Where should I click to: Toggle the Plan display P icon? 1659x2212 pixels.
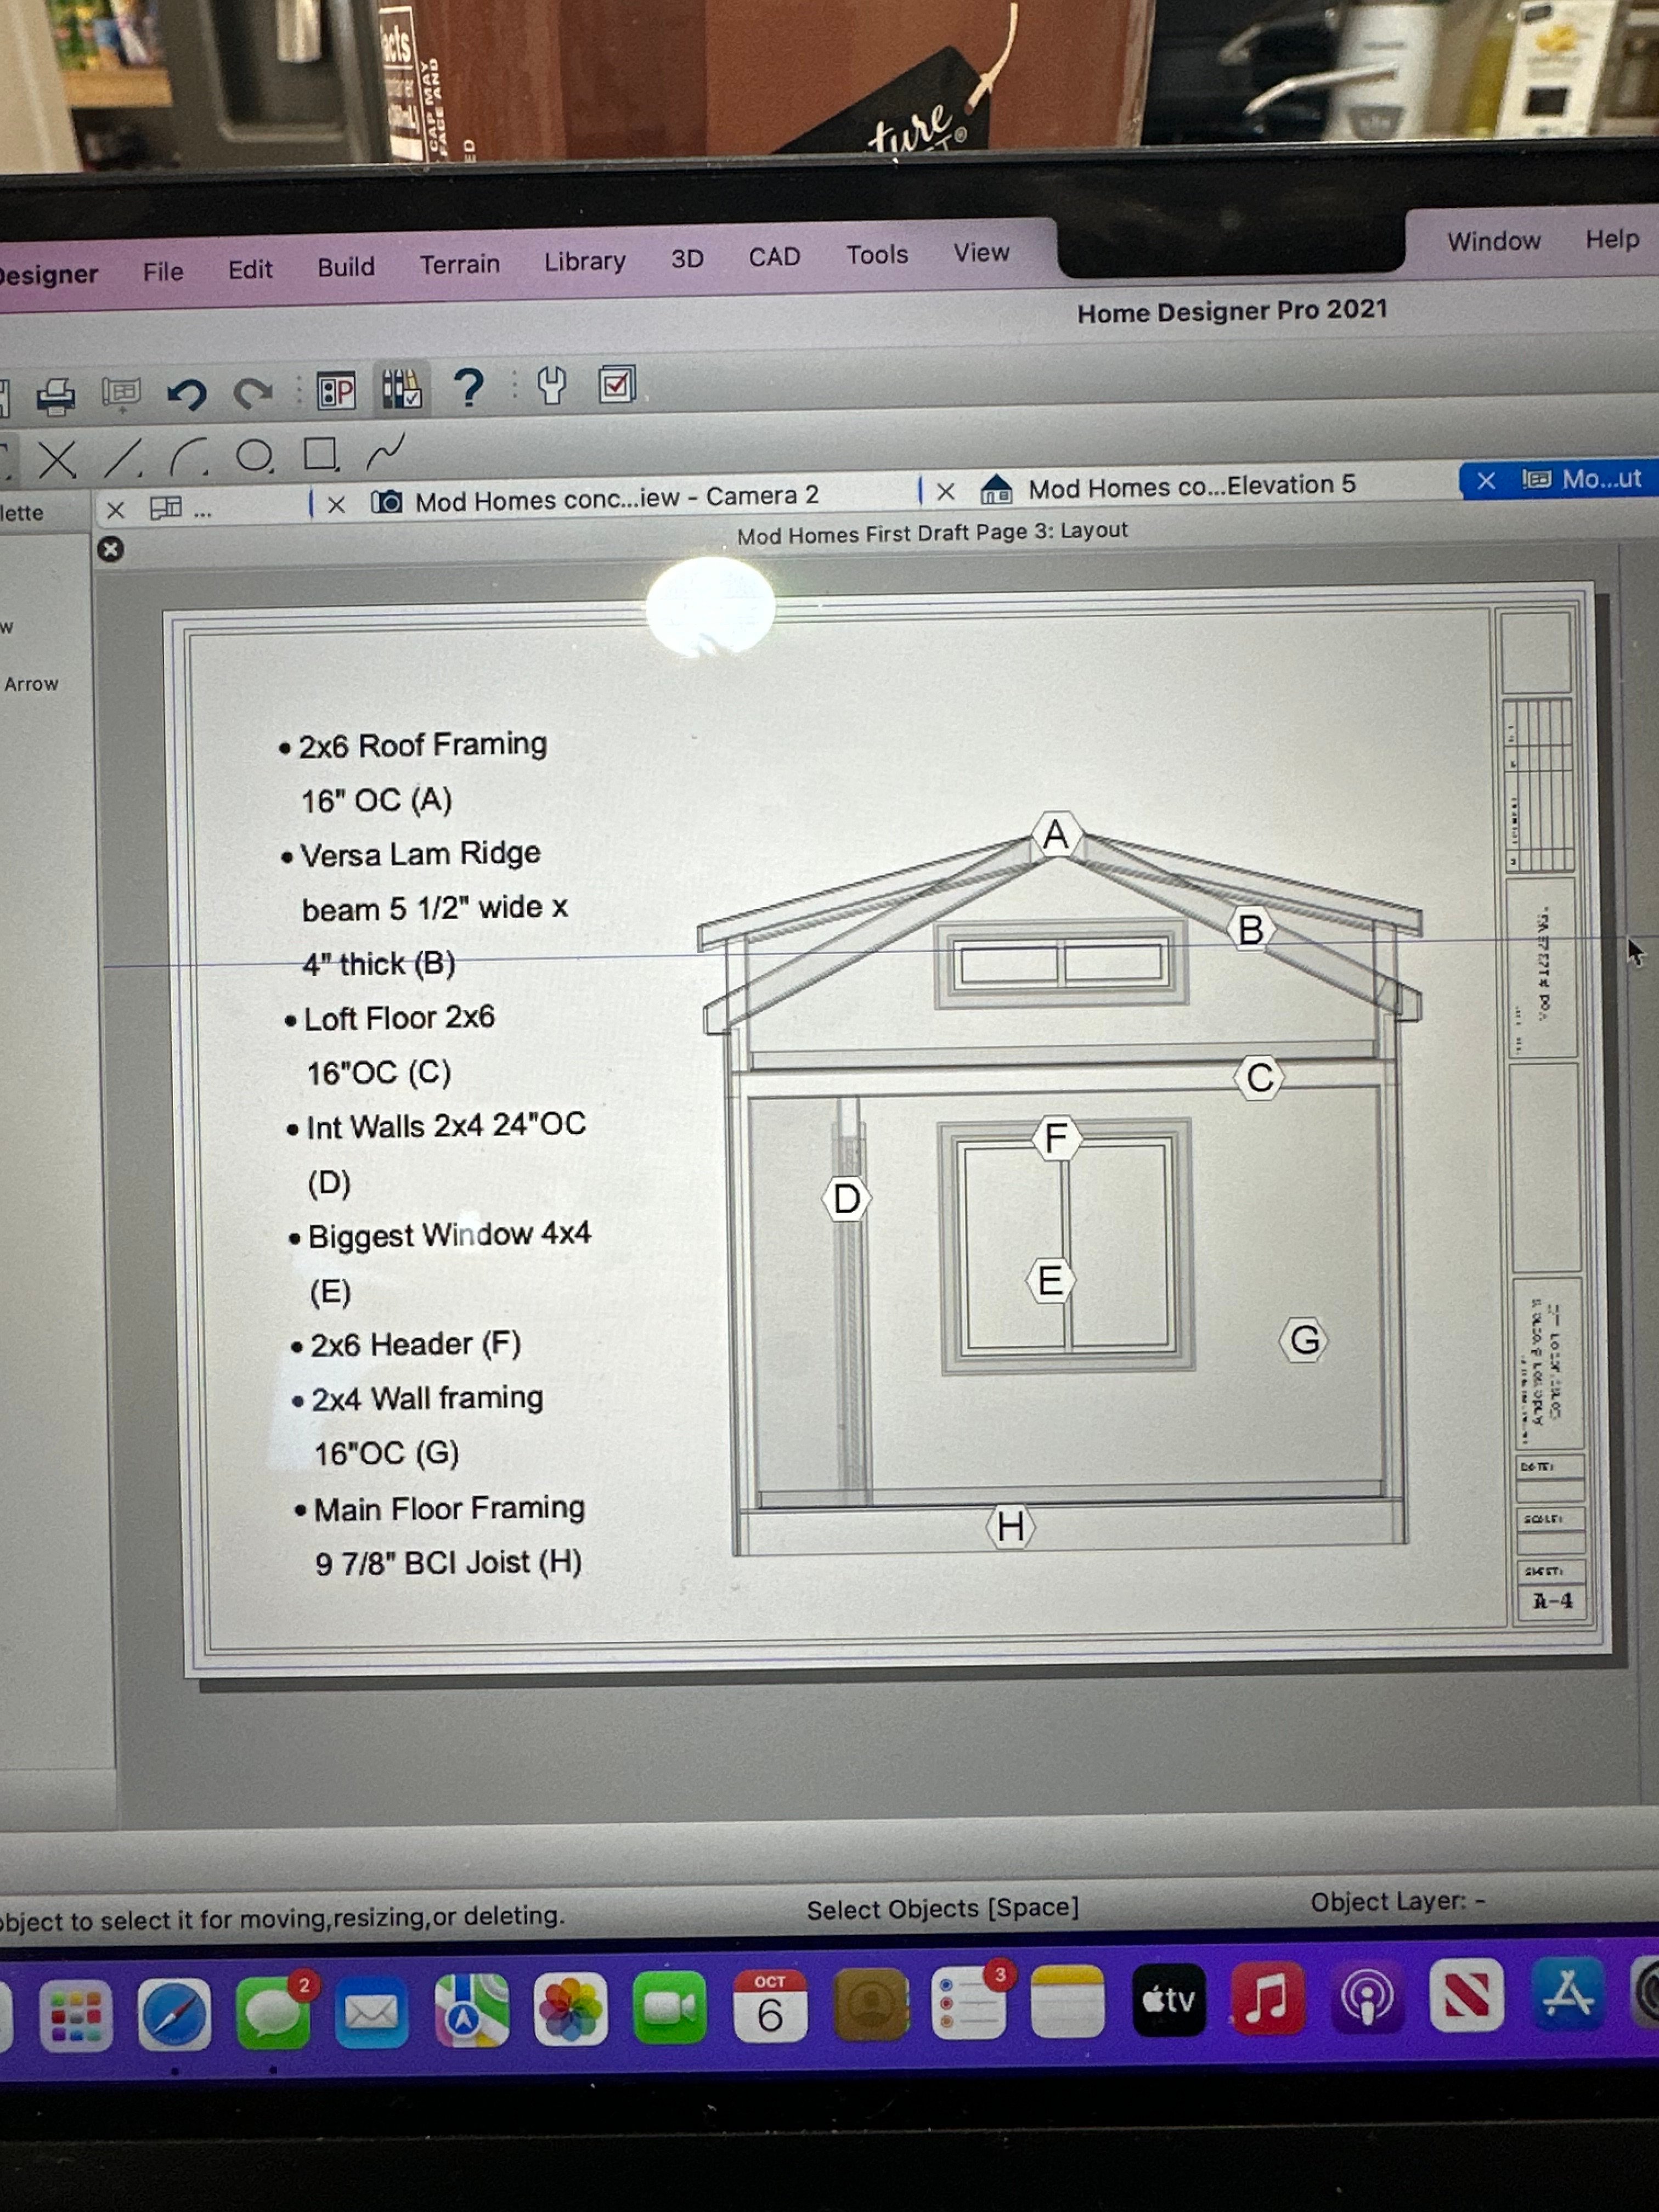coord(336,391)
